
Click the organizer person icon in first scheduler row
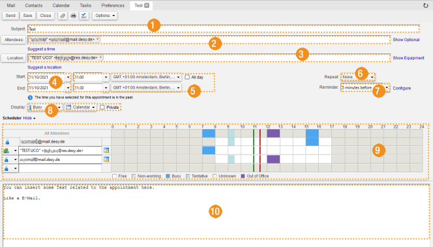tap(7, 142)
